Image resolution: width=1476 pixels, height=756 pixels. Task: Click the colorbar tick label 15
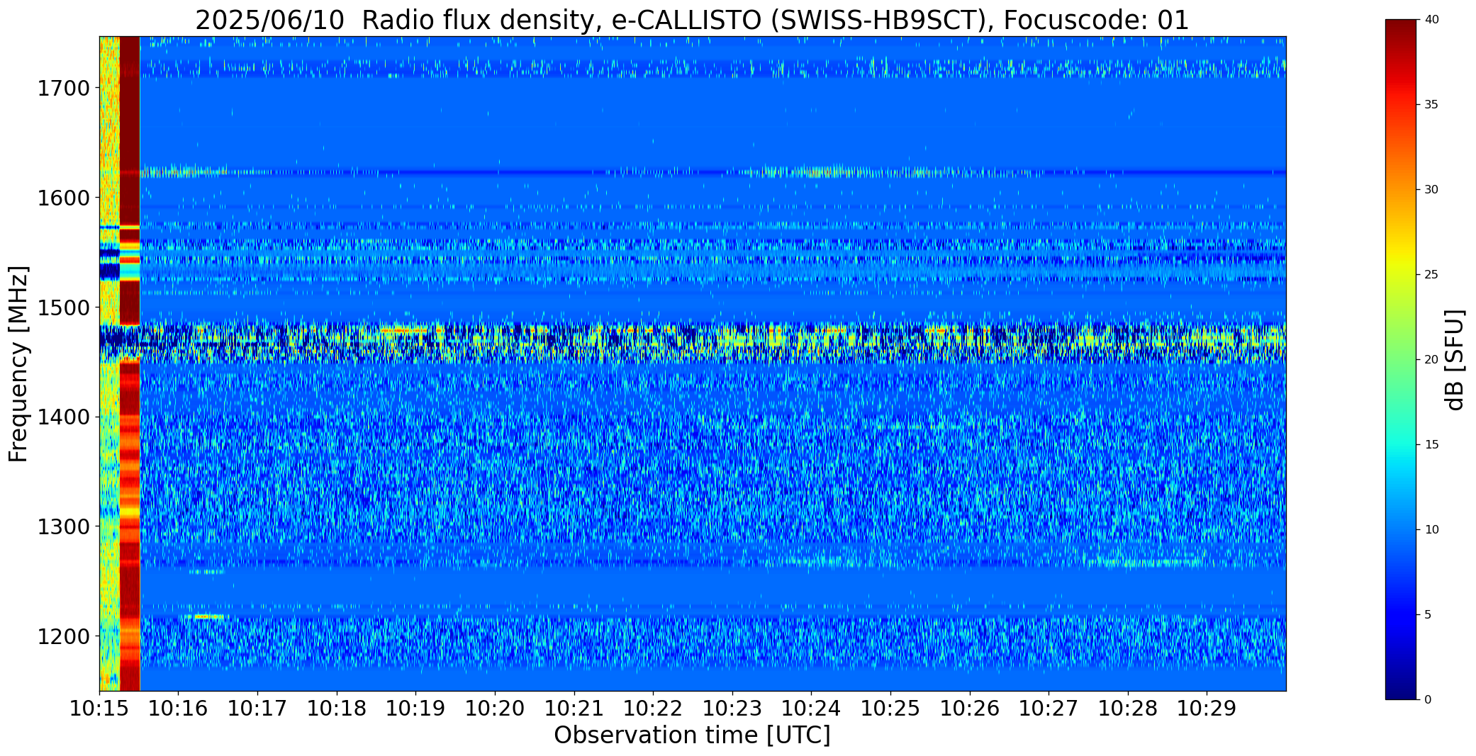[x=1431, y=445]
